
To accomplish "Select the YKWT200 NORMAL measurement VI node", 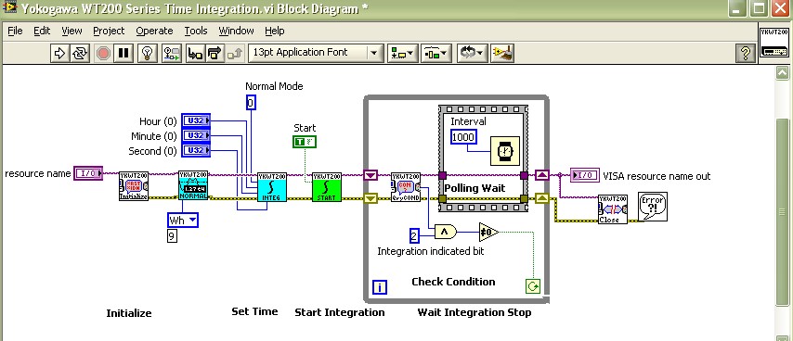I will (193, 185).
